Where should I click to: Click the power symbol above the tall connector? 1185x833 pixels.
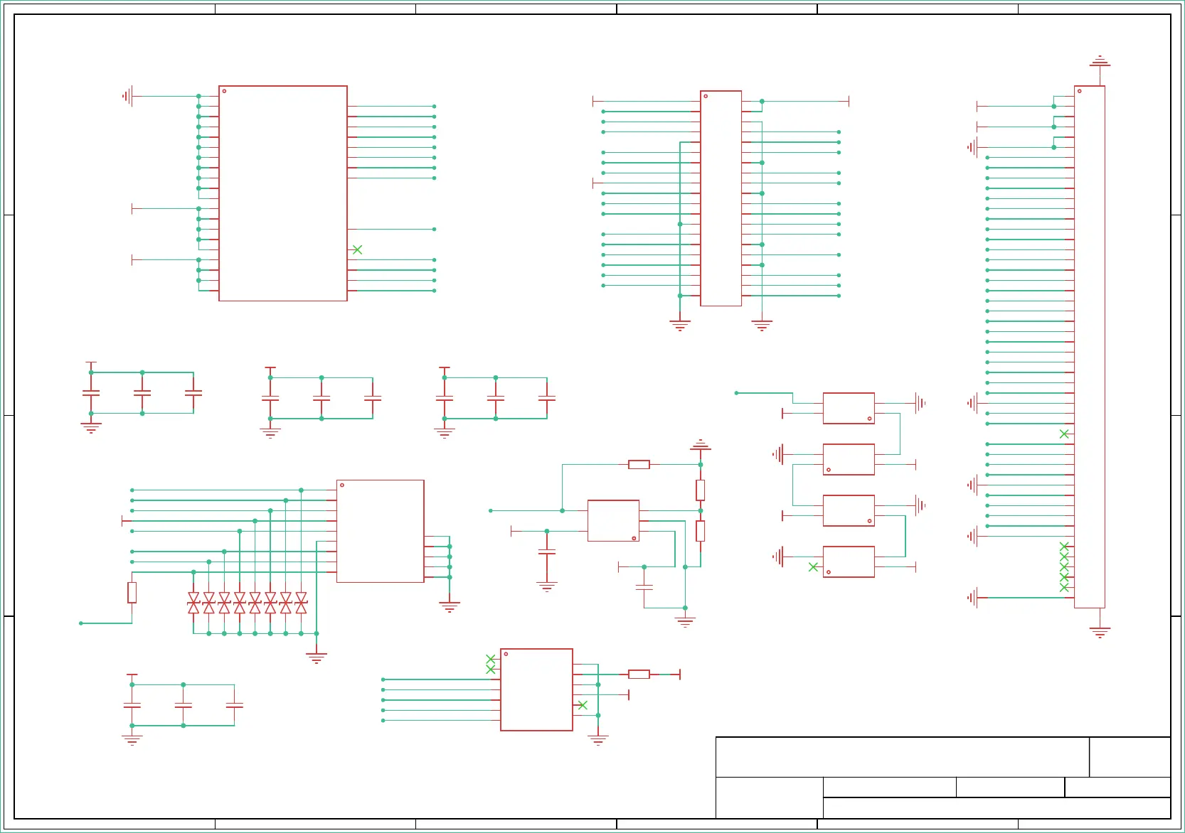[x=1100, y=61]
